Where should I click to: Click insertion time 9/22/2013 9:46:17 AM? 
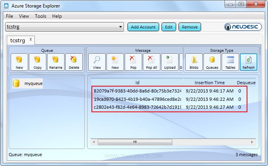tap(209, 91)
